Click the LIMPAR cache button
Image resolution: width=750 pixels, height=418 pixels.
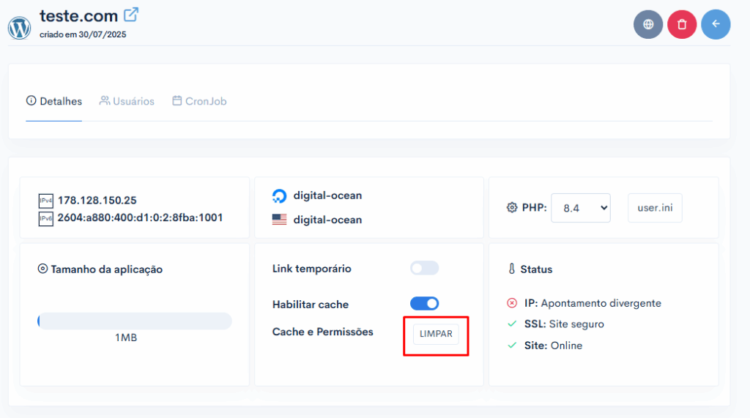436,334
